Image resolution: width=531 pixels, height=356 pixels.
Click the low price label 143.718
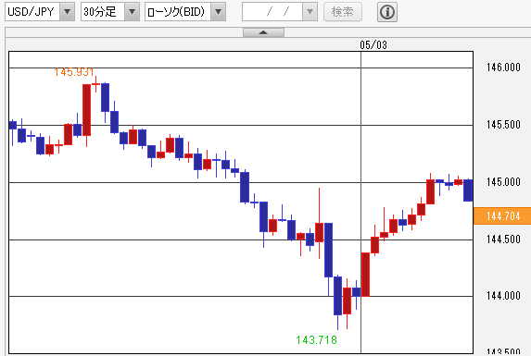coord(316,339)
